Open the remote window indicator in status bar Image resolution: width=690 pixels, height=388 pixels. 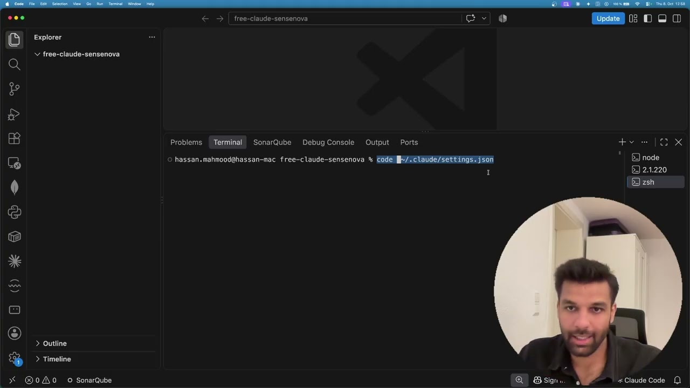coord(12,380)
